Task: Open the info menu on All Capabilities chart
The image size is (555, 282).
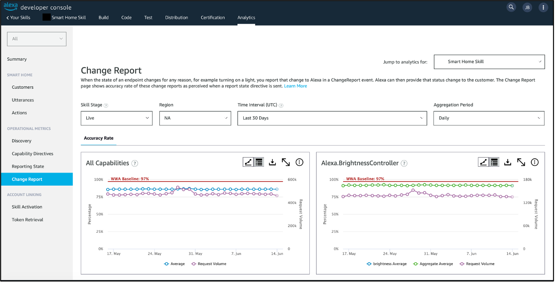Action: click(x=299, y=162)
